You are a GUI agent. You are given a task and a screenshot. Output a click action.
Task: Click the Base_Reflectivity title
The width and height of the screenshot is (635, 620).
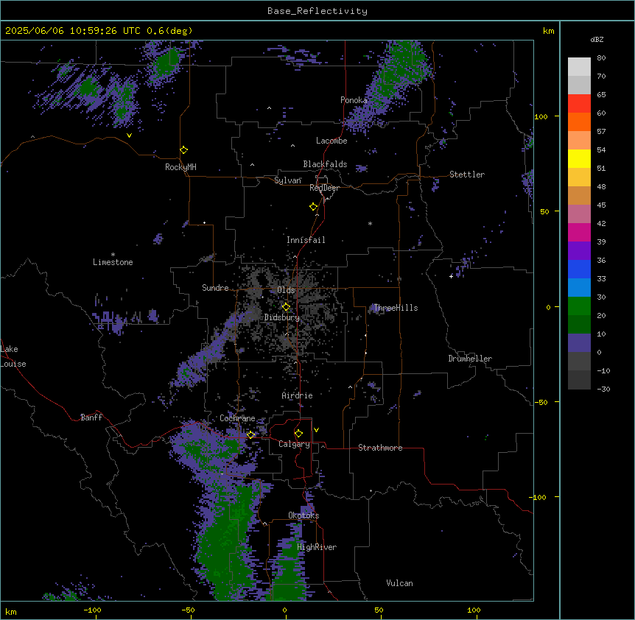point(317,11)
